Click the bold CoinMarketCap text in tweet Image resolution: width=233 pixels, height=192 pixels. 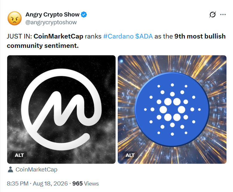[58, 36]
